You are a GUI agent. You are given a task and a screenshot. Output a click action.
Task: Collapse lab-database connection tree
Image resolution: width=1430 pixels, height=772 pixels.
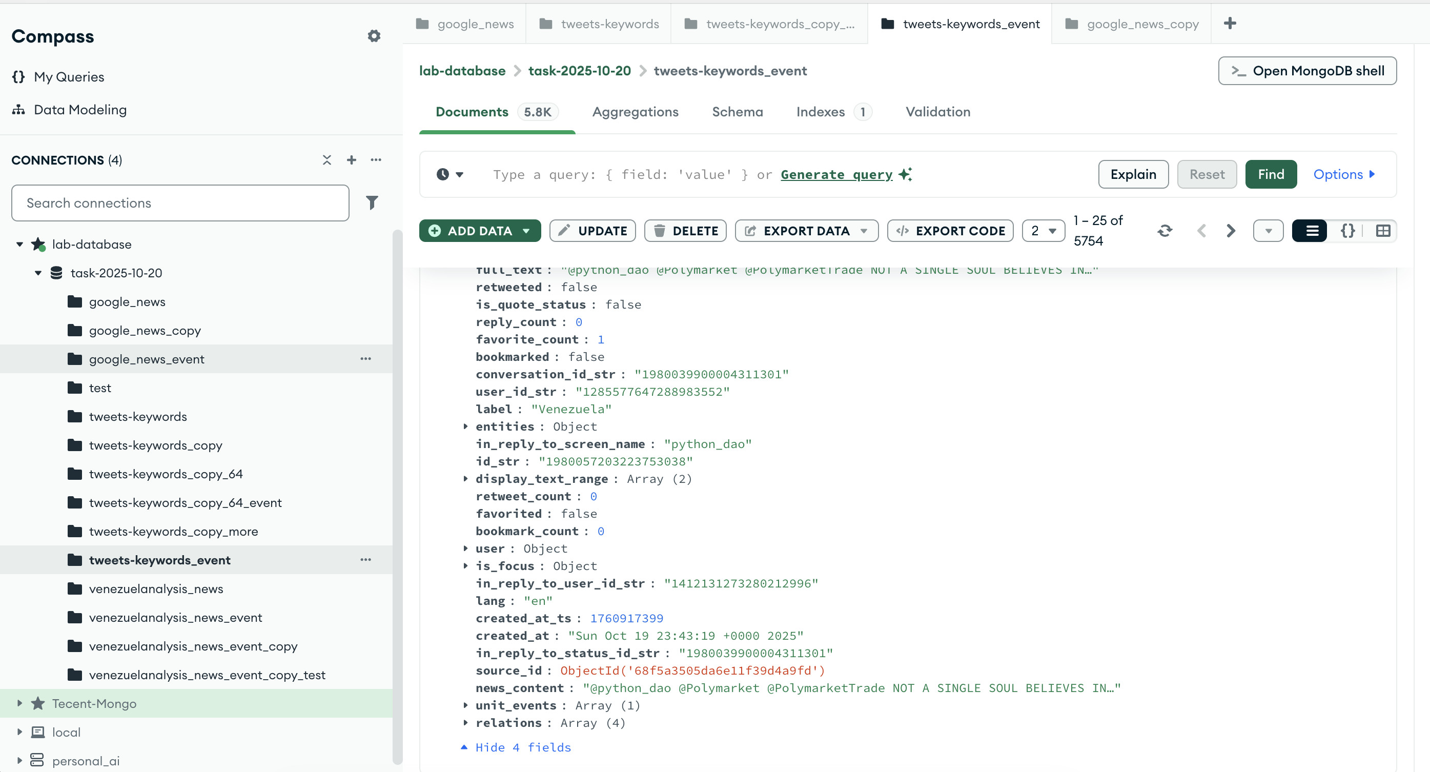[19, 245]
